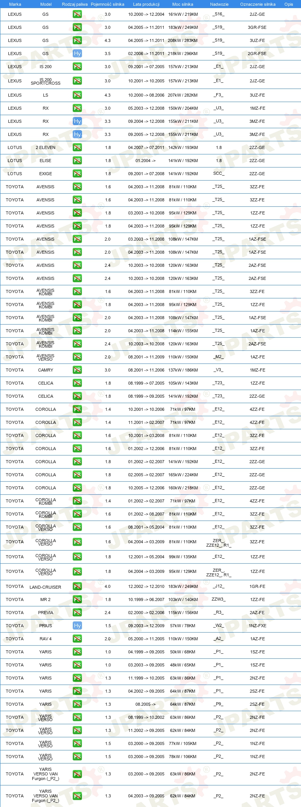Click the _M2_ body code cell
Image resolution: width=301 pixels, height=807 pixels.
pos(219,357)
